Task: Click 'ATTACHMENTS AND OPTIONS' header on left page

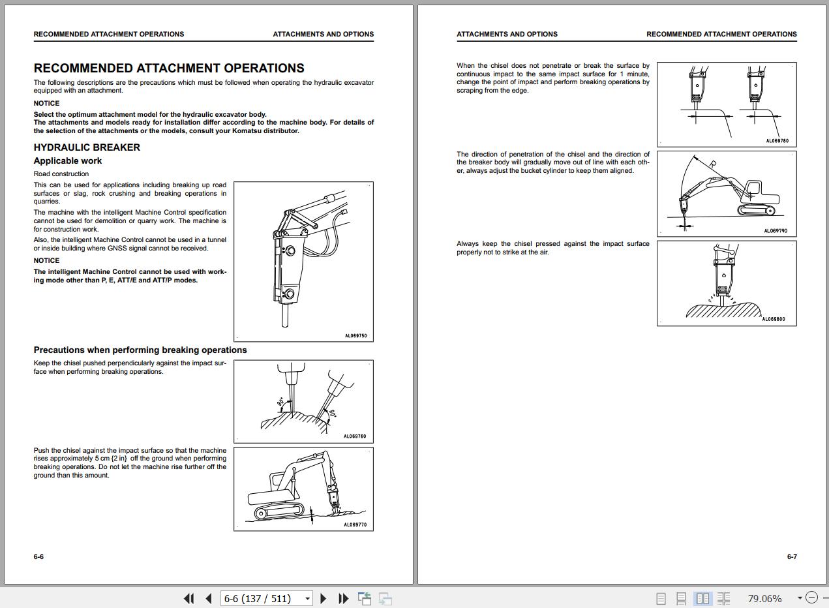Action: point(324,34)
